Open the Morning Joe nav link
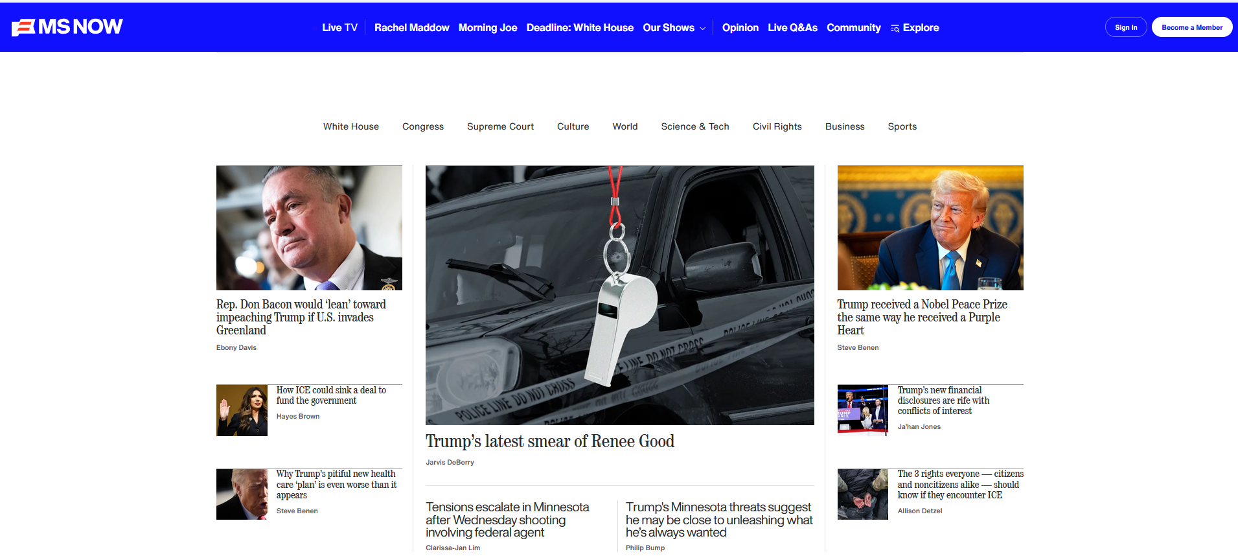1238x556 pixels. point(488,28)
